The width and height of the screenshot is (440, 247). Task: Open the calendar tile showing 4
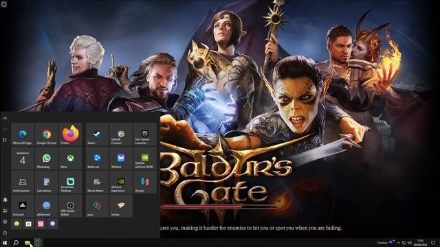click(x=23, y=158)
